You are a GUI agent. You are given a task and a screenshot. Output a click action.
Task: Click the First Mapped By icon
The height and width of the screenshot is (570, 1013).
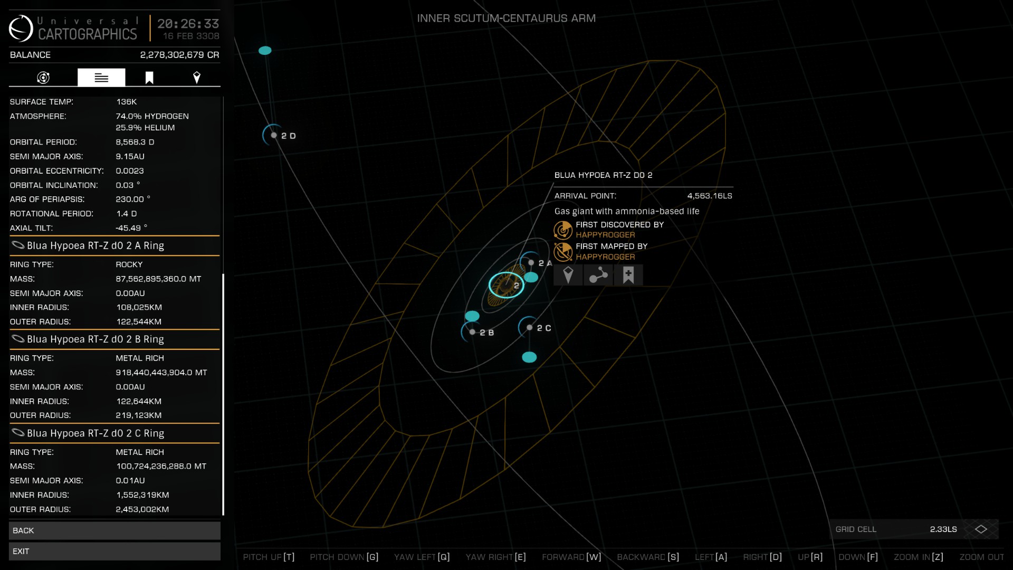[563, 252]
